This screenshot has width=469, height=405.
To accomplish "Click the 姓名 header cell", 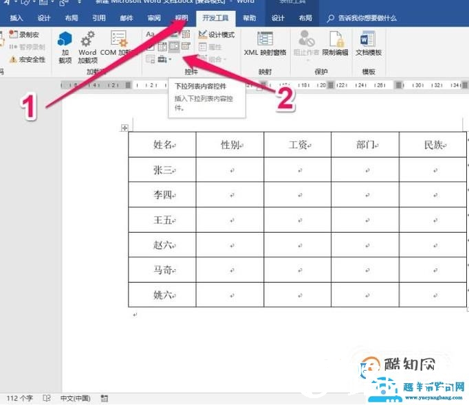I will [162, 145].
